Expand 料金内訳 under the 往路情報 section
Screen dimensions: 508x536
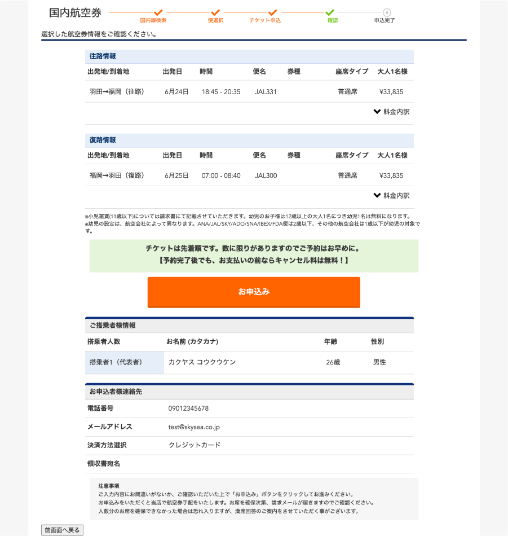pos(391,112)
